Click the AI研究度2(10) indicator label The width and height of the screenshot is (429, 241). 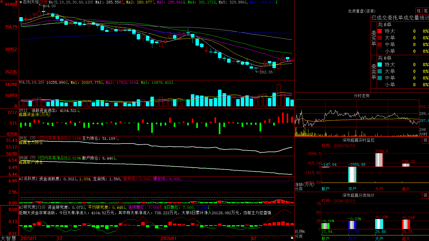pyautogui.click(x=32, y=208)
